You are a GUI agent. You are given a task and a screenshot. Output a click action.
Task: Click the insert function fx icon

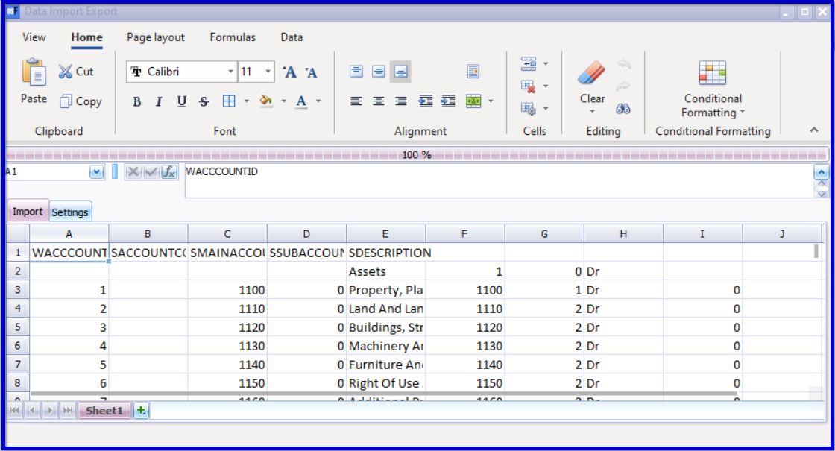tap(170, 172)
